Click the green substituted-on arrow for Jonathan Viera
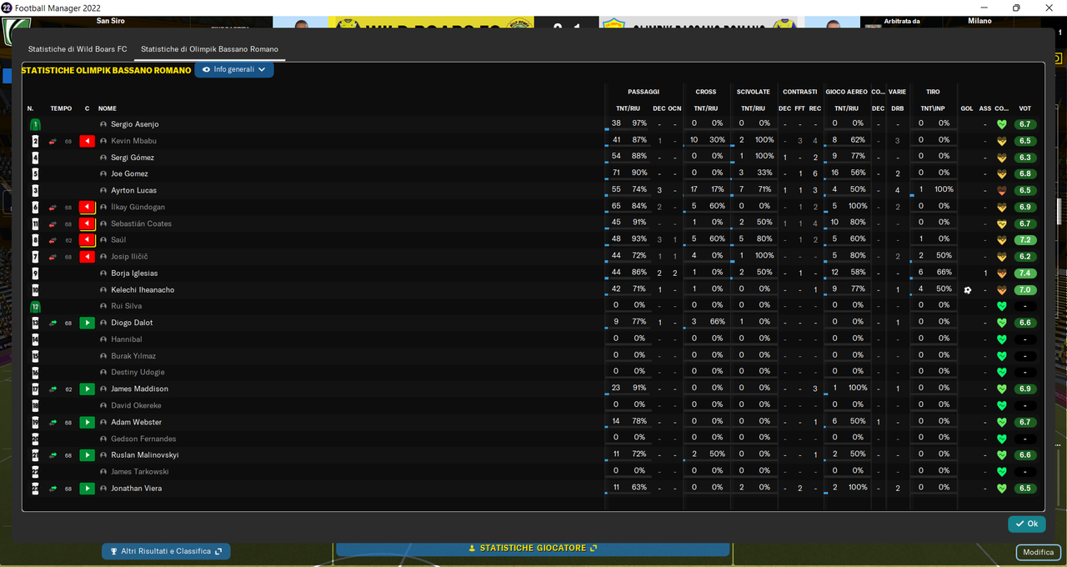The image size is (1067, 567). tap(88, 489)
